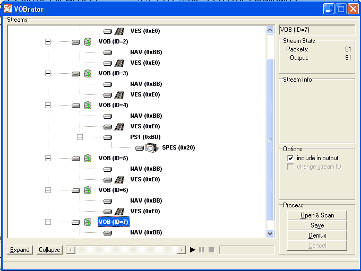Screen dimensions: 361x271
Task: Select the highlighted VOB (ID=7) row
Action: click(114, 222)
